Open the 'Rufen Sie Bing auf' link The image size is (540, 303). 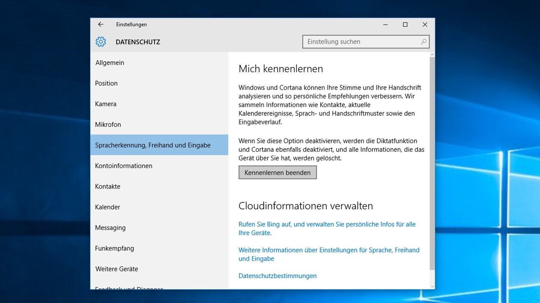tap(327, 229)
